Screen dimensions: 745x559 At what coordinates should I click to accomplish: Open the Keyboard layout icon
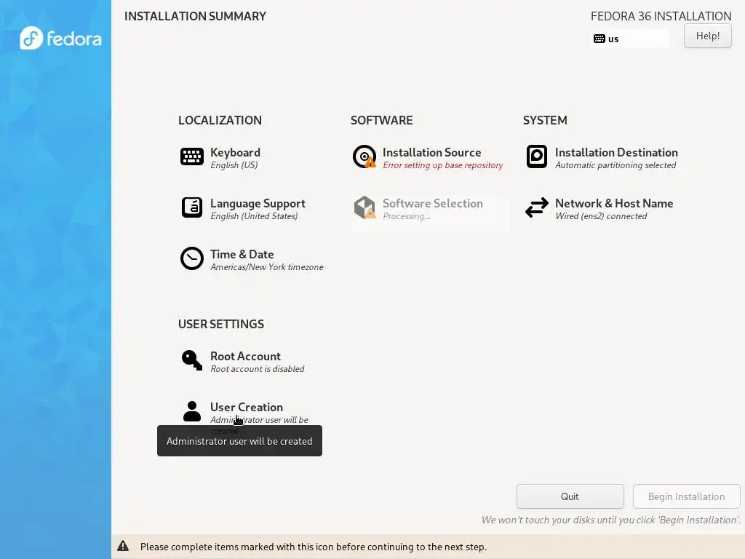[192, 156]
